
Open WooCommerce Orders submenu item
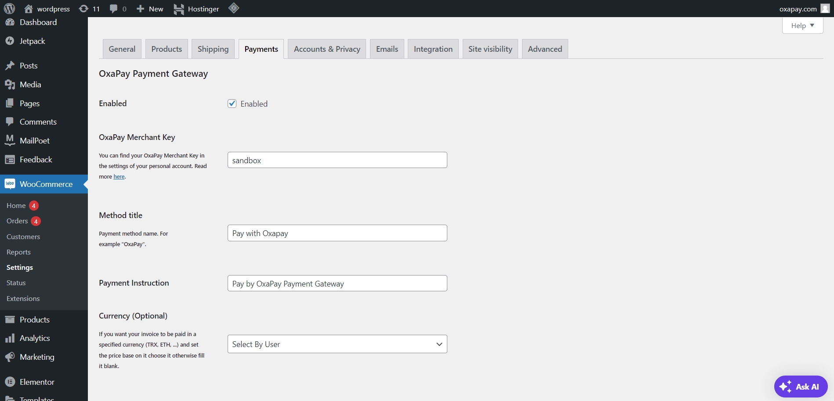(17, 221)
